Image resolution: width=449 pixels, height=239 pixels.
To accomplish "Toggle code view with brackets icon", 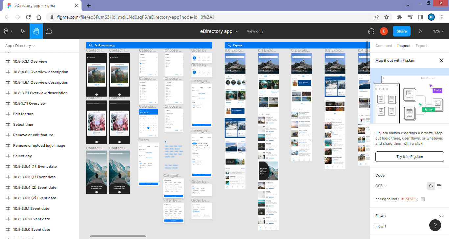I will tap(431, 186).
